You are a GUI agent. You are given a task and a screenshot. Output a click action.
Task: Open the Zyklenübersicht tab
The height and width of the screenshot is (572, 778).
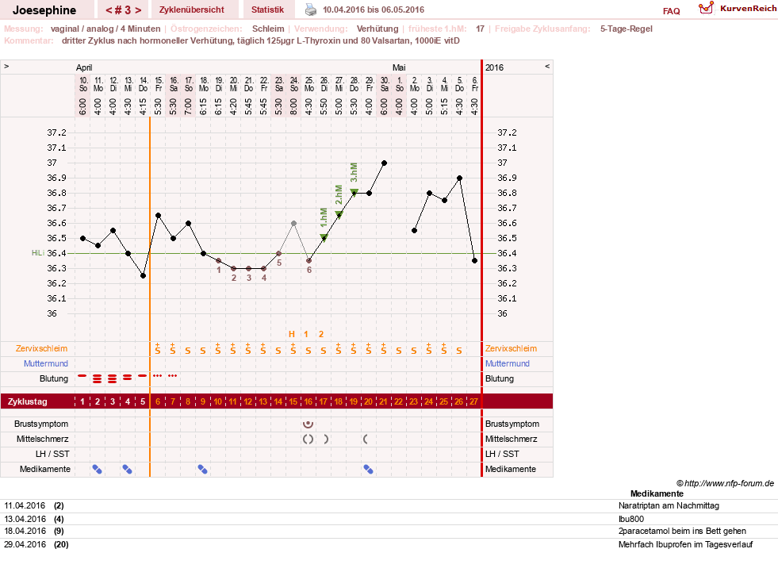[x=191, y=10]
